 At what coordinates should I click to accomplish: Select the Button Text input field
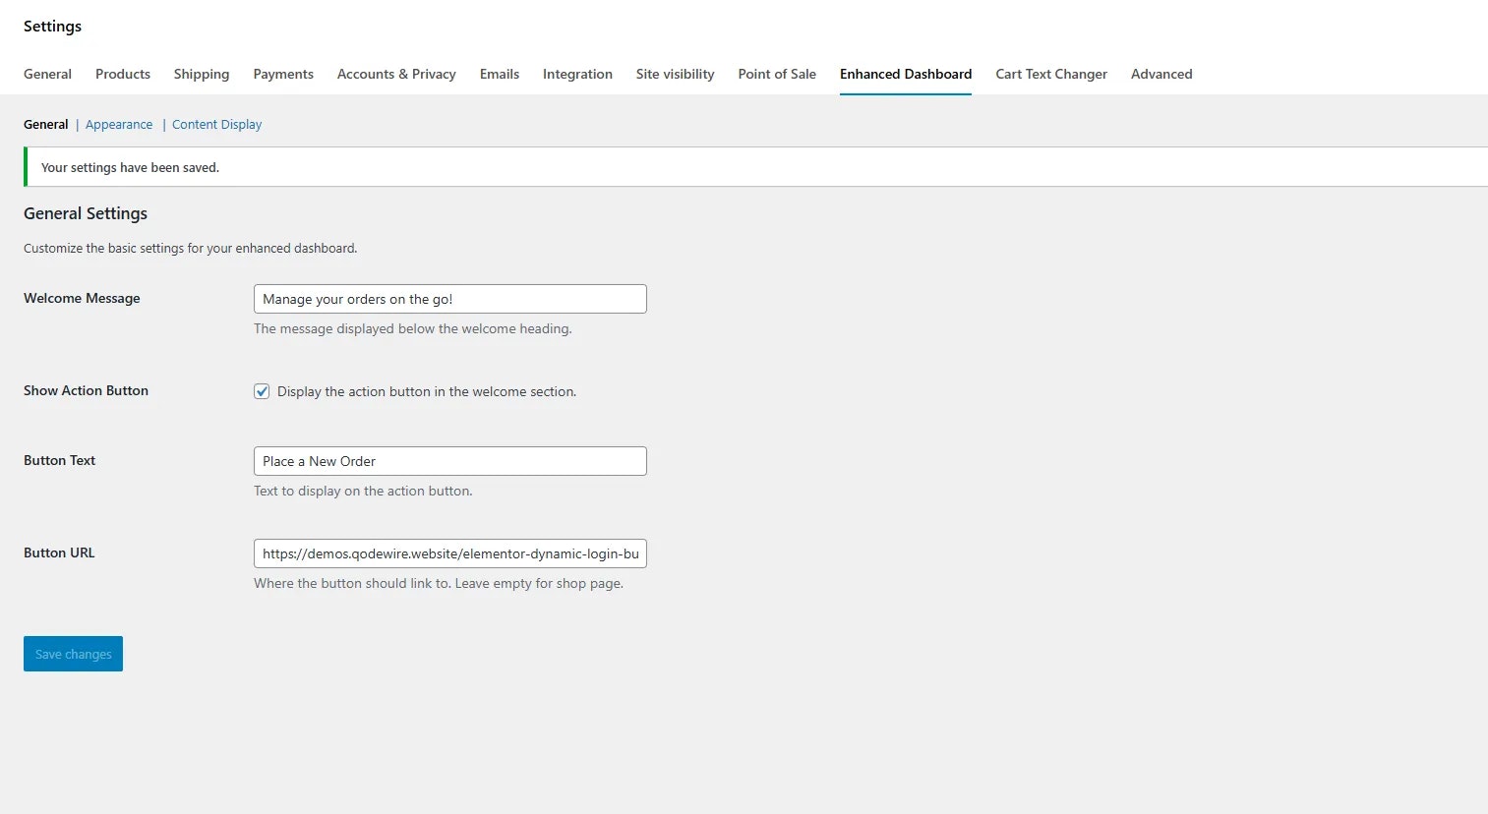click(x=449, y=460)
